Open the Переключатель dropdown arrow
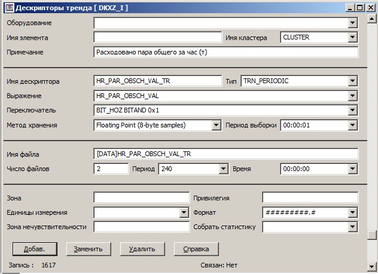 (x=352, y=110)
